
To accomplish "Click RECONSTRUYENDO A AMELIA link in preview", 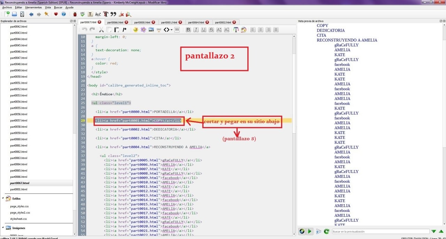I will [347, 40].
